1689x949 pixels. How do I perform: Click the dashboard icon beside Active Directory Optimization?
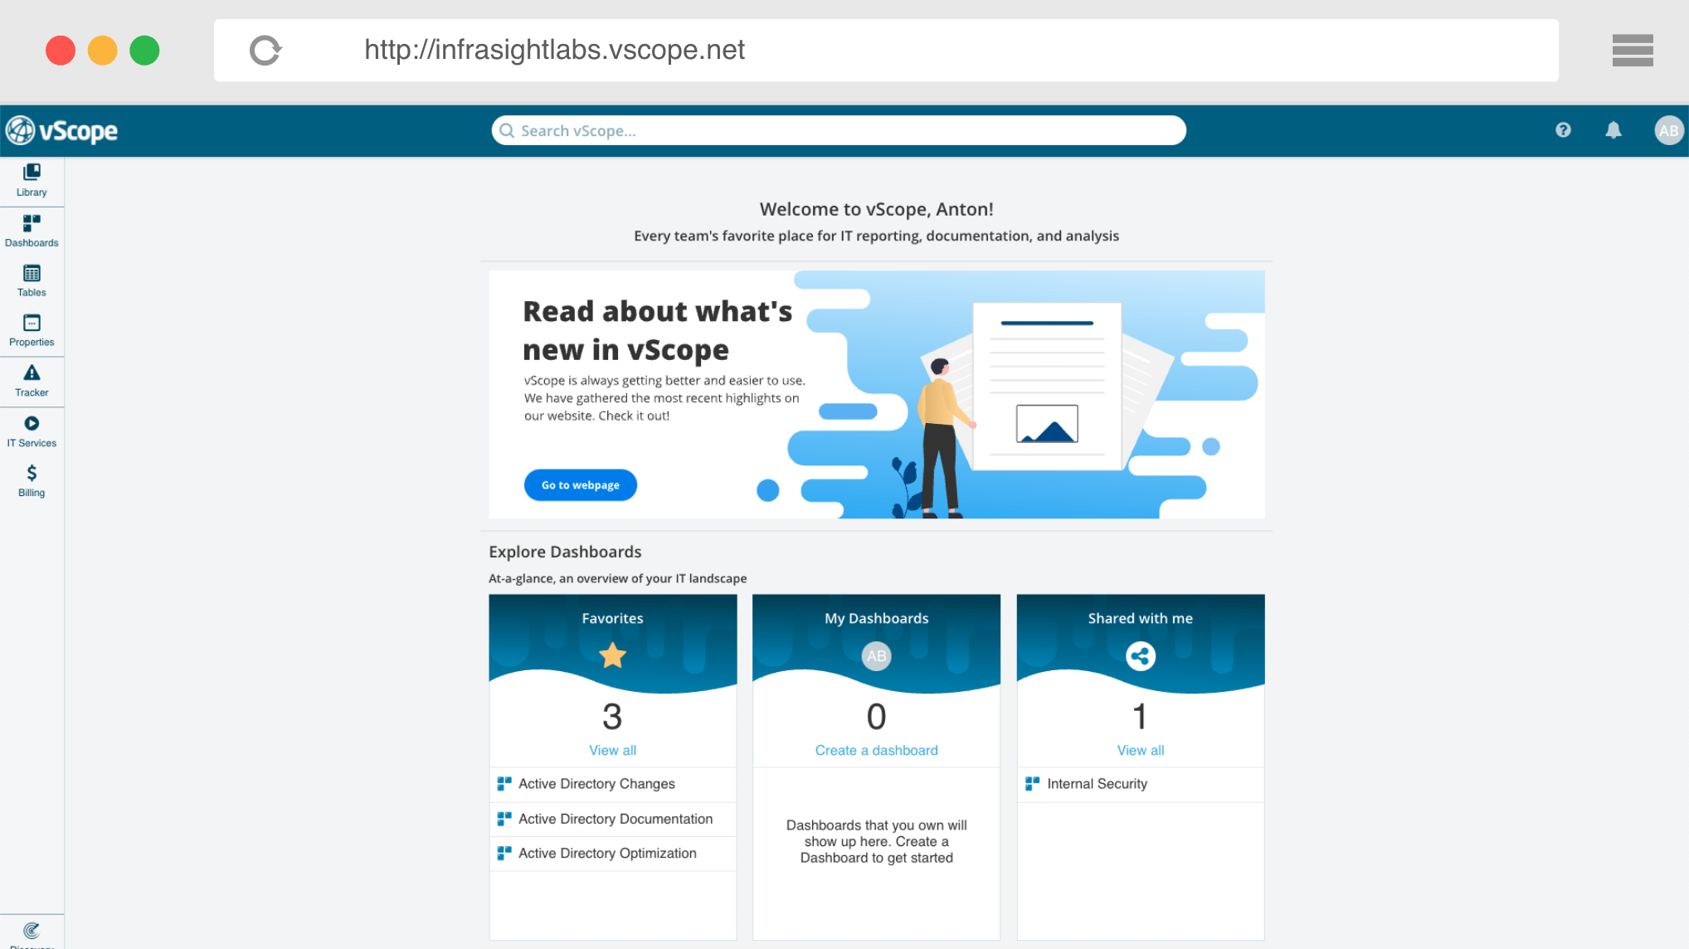tap(504, 853)
